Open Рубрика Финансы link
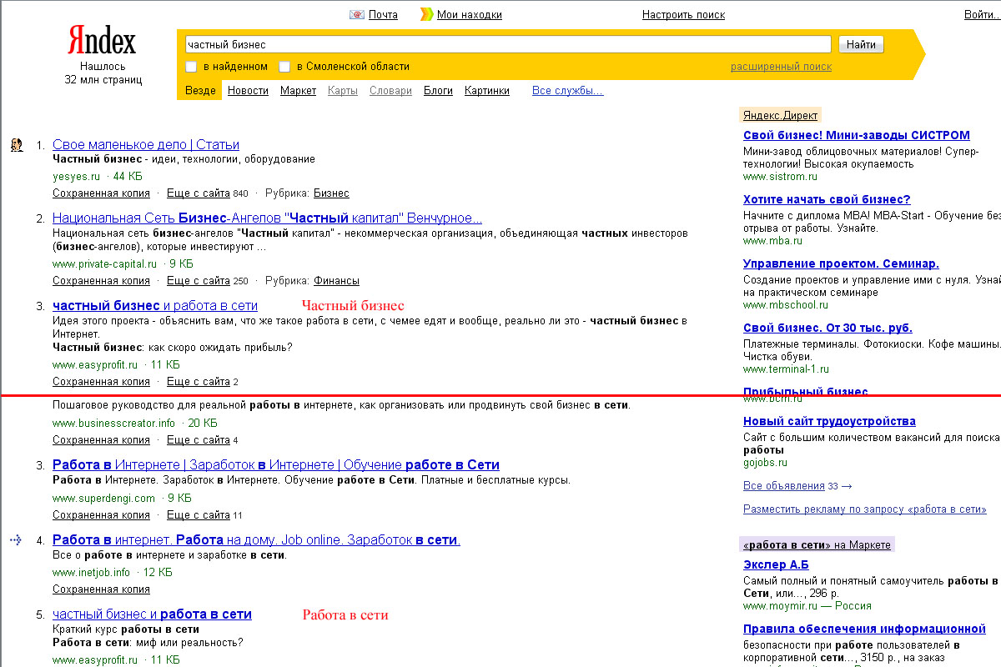The height and width of the screenshot is (667, 1001). click(336, 280)
